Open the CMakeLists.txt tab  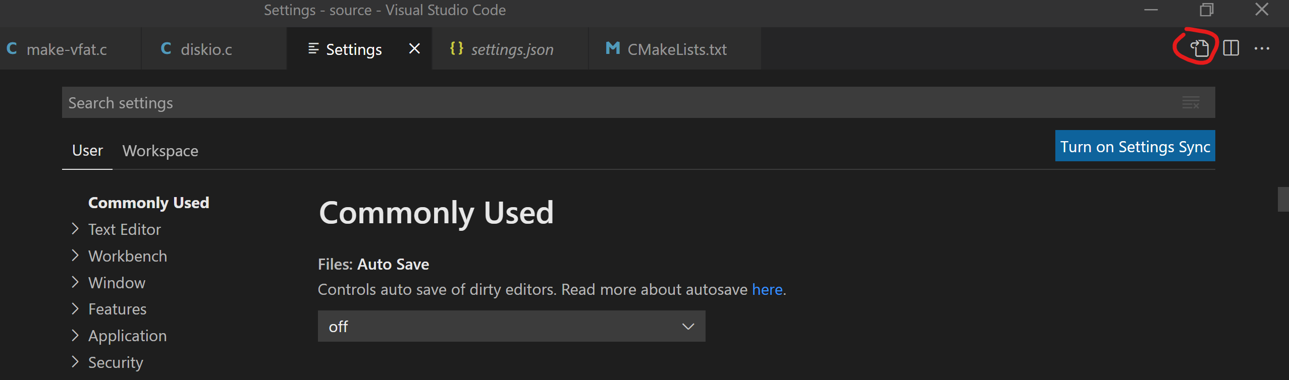click(x=675, y=49)
